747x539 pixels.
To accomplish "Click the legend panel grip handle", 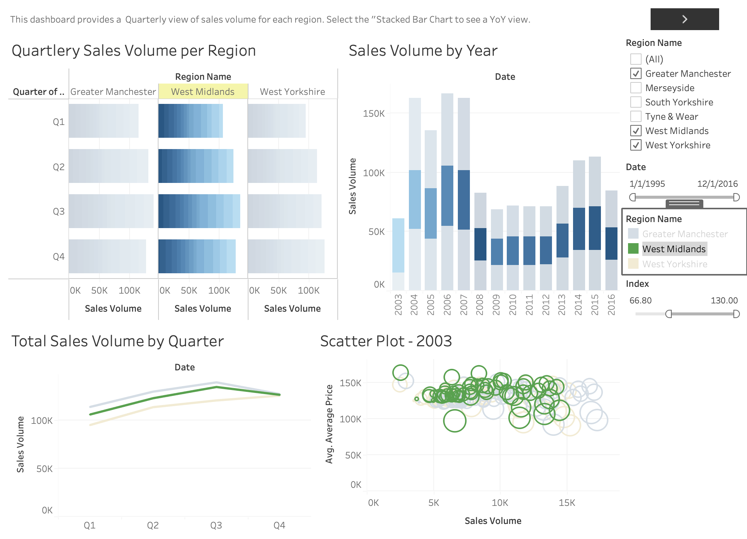I will pyautogui.click(x=684, y=204).
